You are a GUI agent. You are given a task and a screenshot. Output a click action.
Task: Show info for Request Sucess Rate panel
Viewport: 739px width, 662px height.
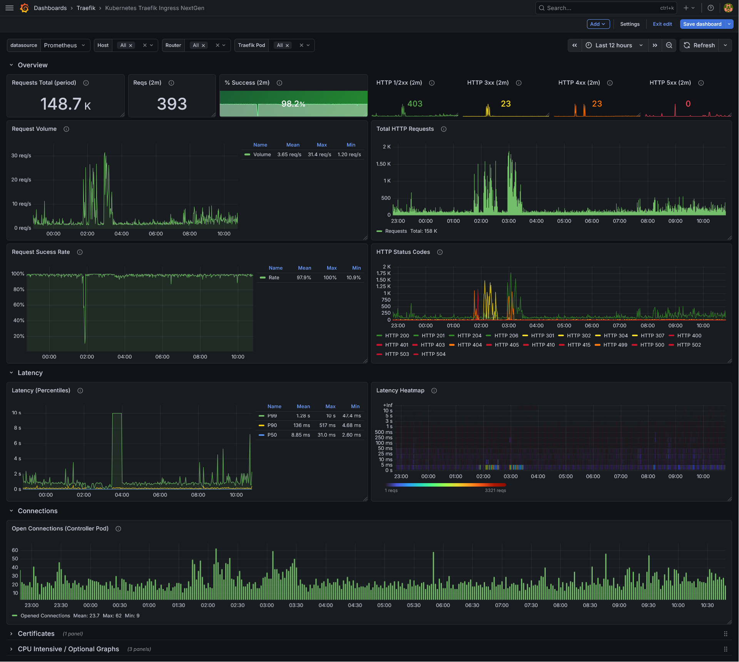[x=80, y=252]
